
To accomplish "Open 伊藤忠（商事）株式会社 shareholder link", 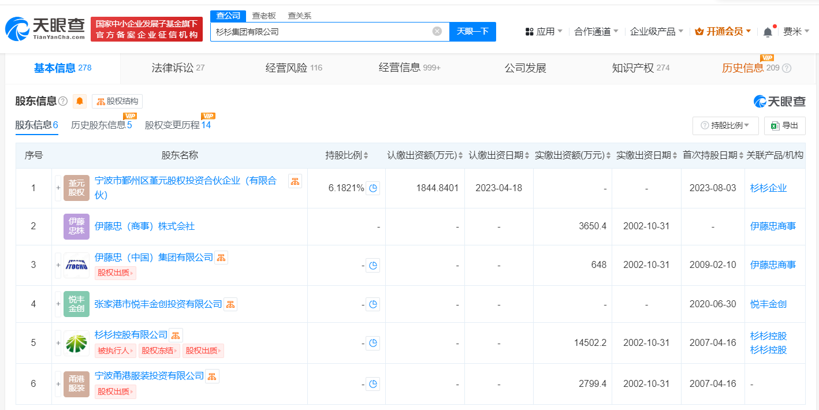I will coord(145,226).
